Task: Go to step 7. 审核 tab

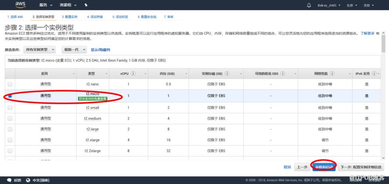Action: [168, 17]
